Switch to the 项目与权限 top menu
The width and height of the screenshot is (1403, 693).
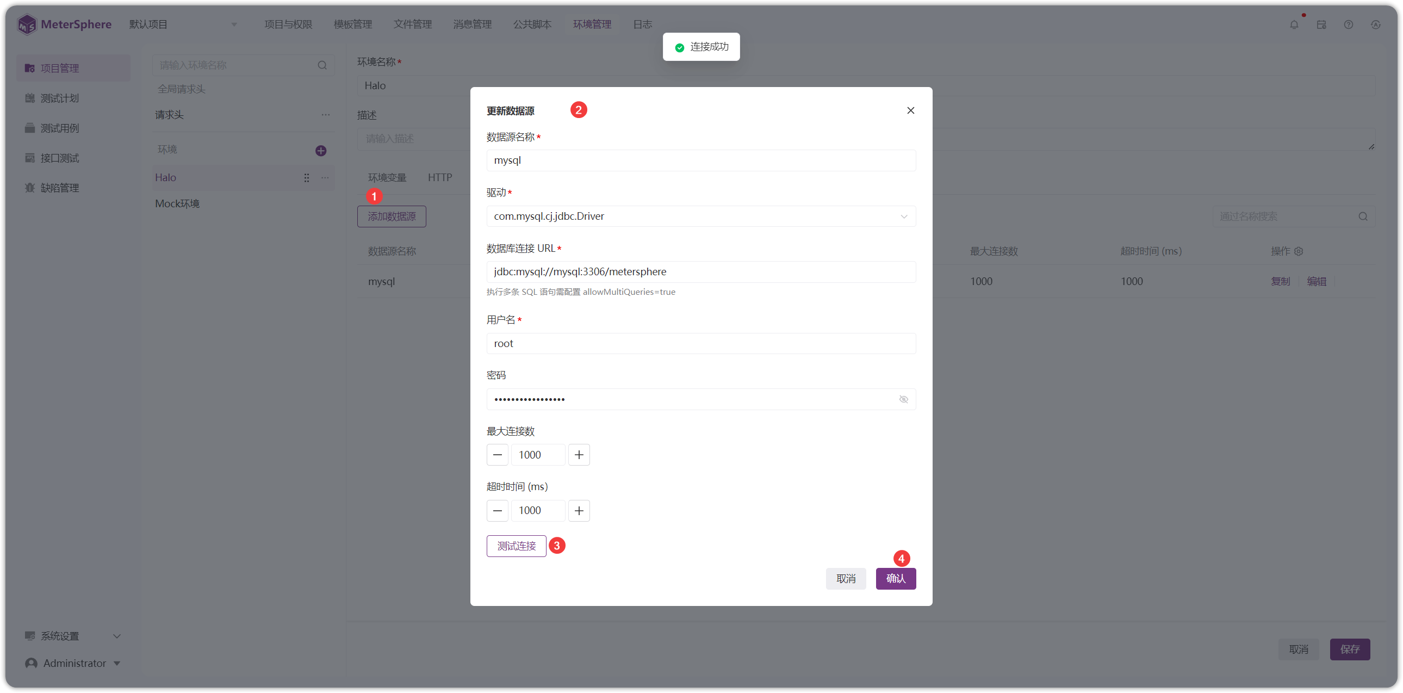pos(288,24)
